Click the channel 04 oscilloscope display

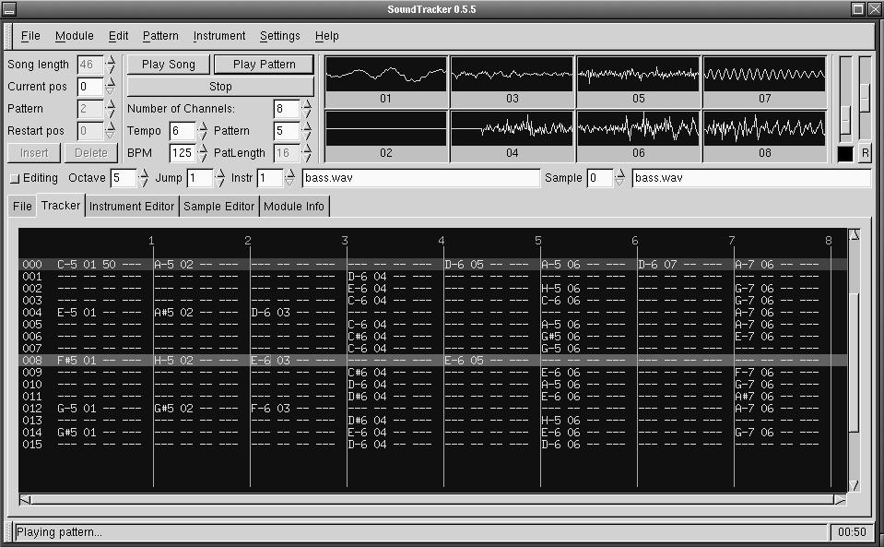pos(512,128)
